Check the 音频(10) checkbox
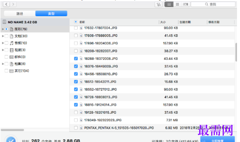The image size is (240, 142). [x=6, y=43]
